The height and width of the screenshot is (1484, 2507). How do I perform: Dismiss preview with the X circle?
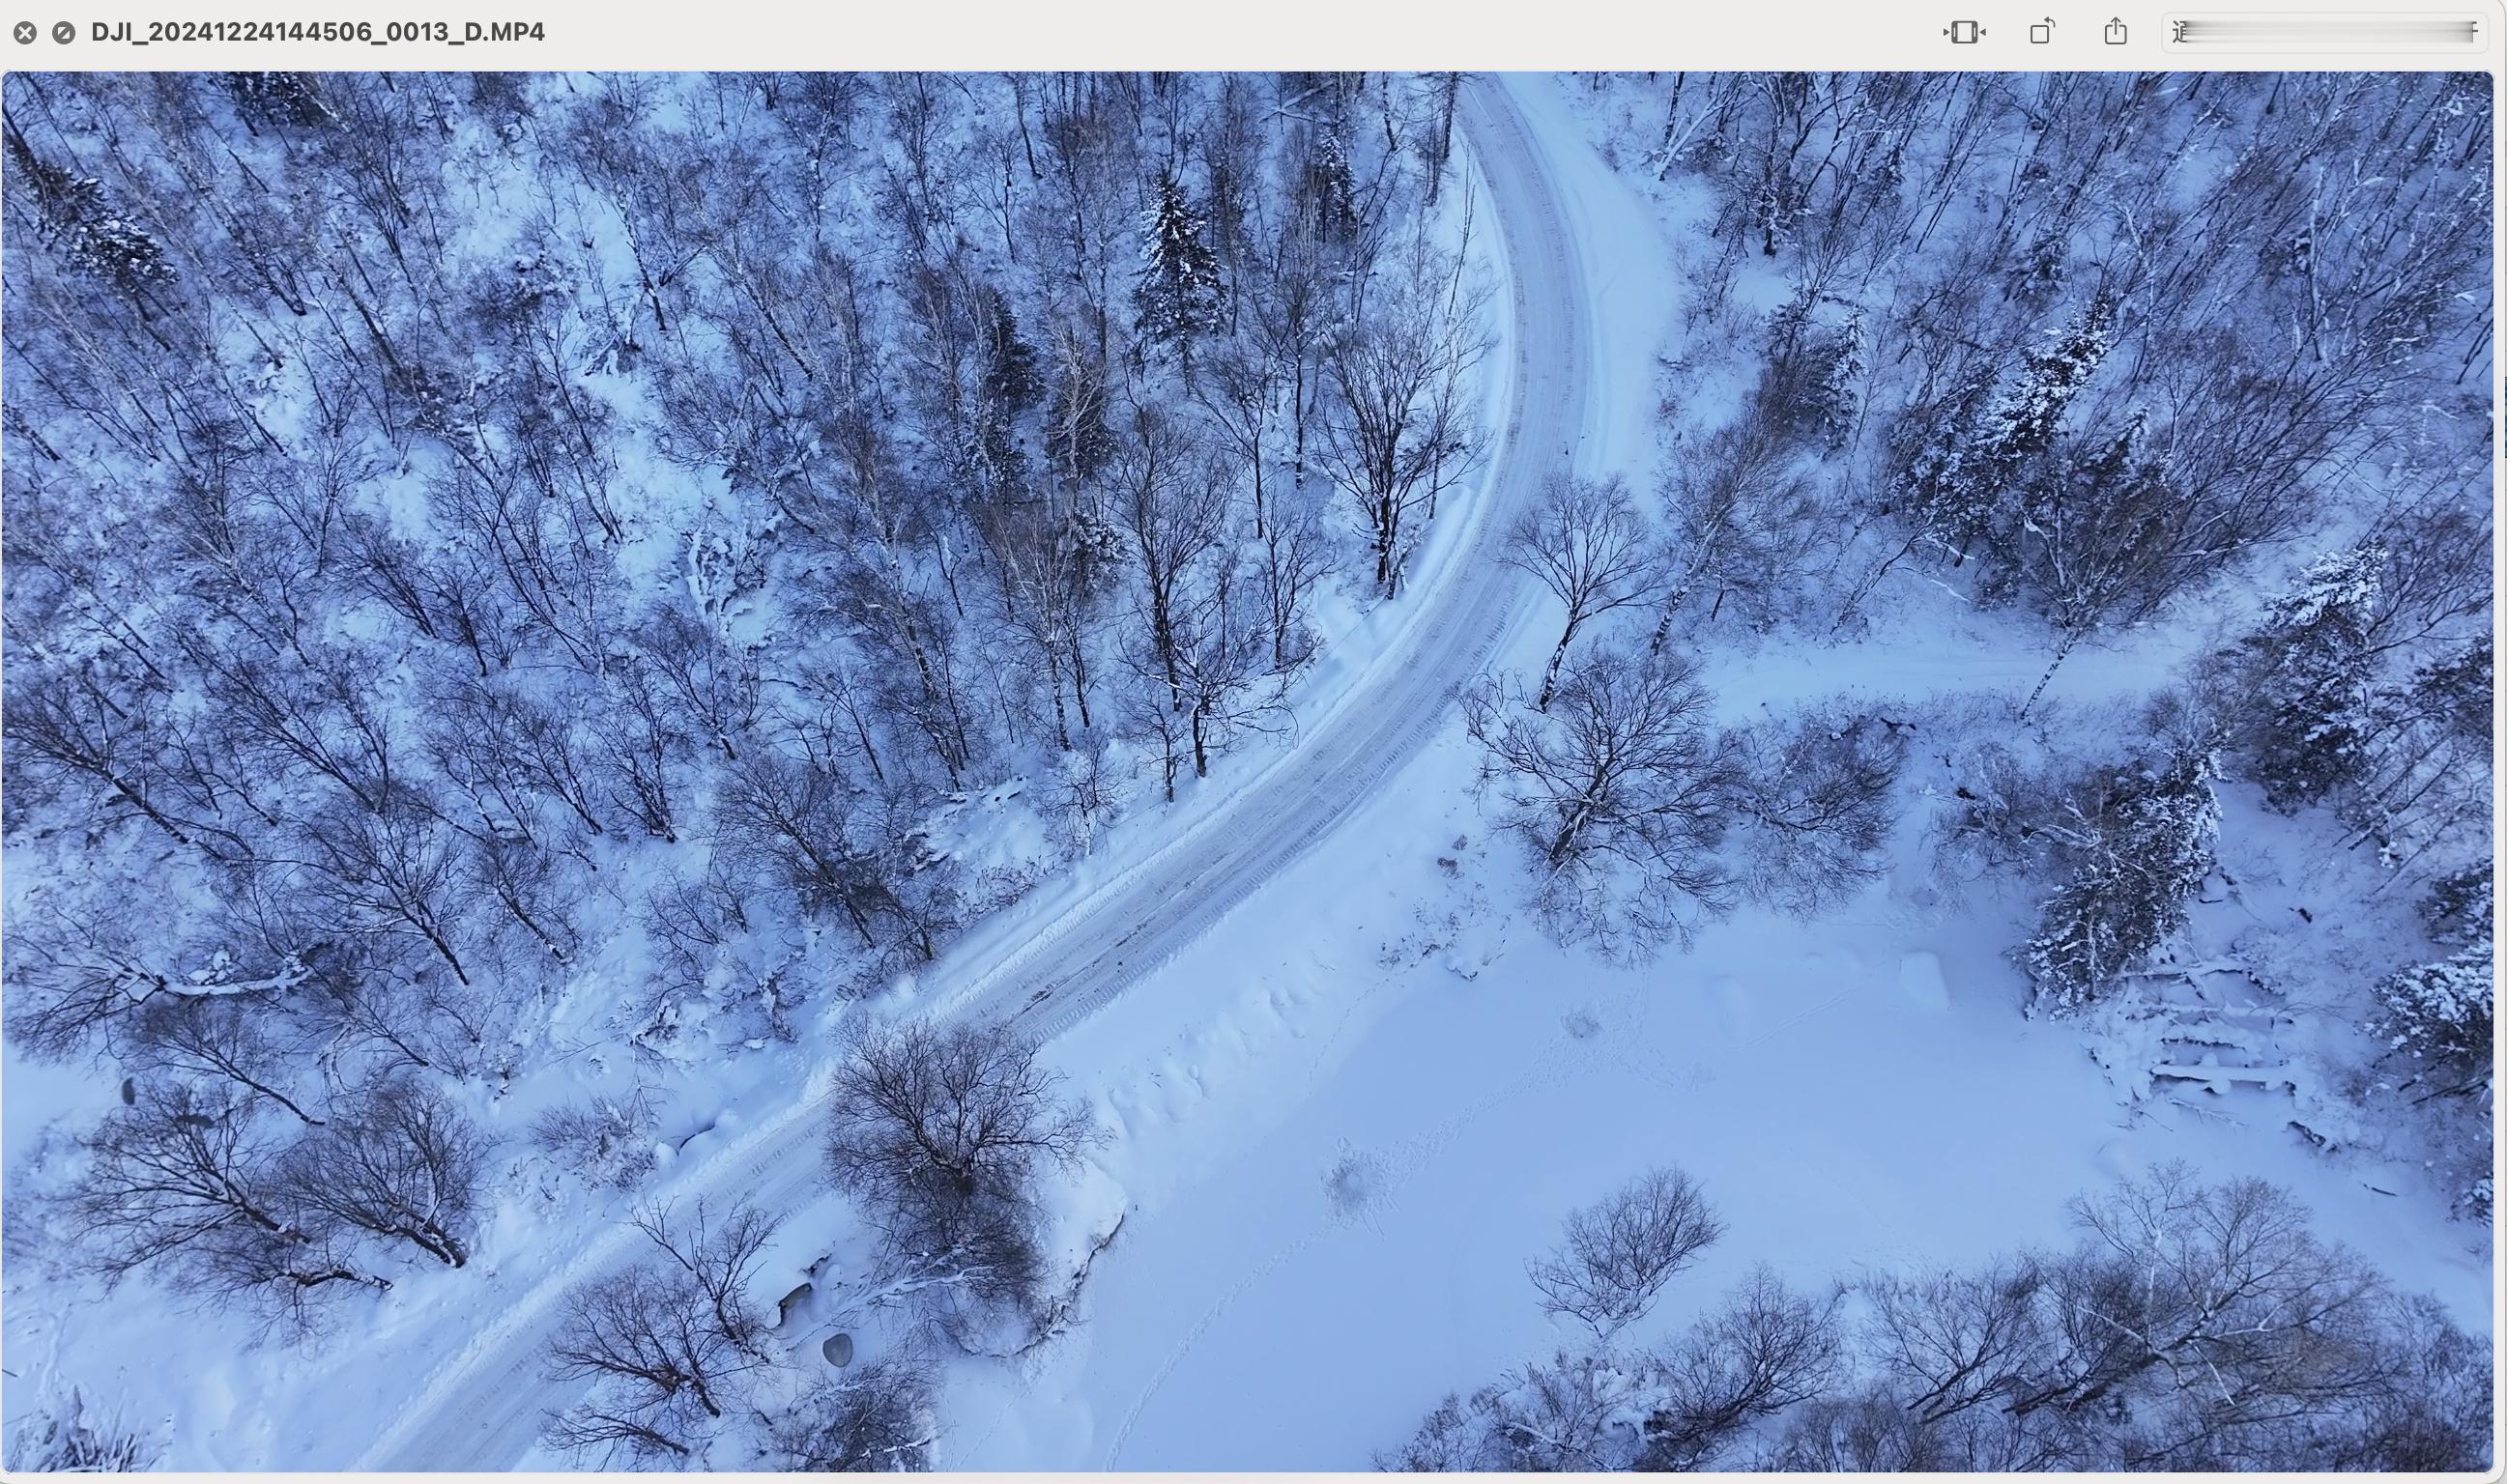25,33
